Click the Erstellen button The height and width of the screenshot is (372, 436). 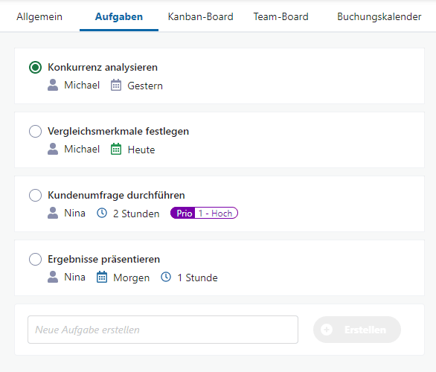tap(357, 330)
